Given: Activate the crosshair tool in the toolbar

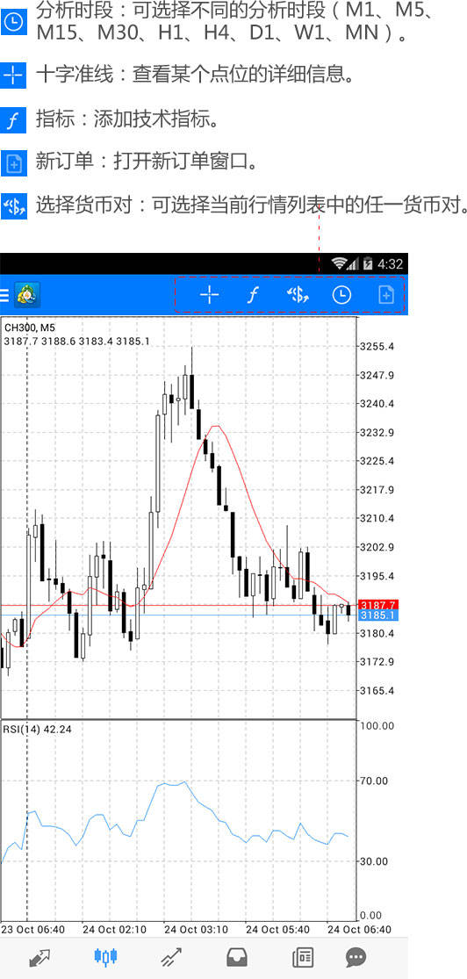Looking at the screenshot, I should [209, 295].
